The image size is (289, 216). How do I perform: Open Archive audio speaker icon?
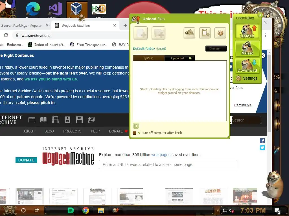(67, 120)
